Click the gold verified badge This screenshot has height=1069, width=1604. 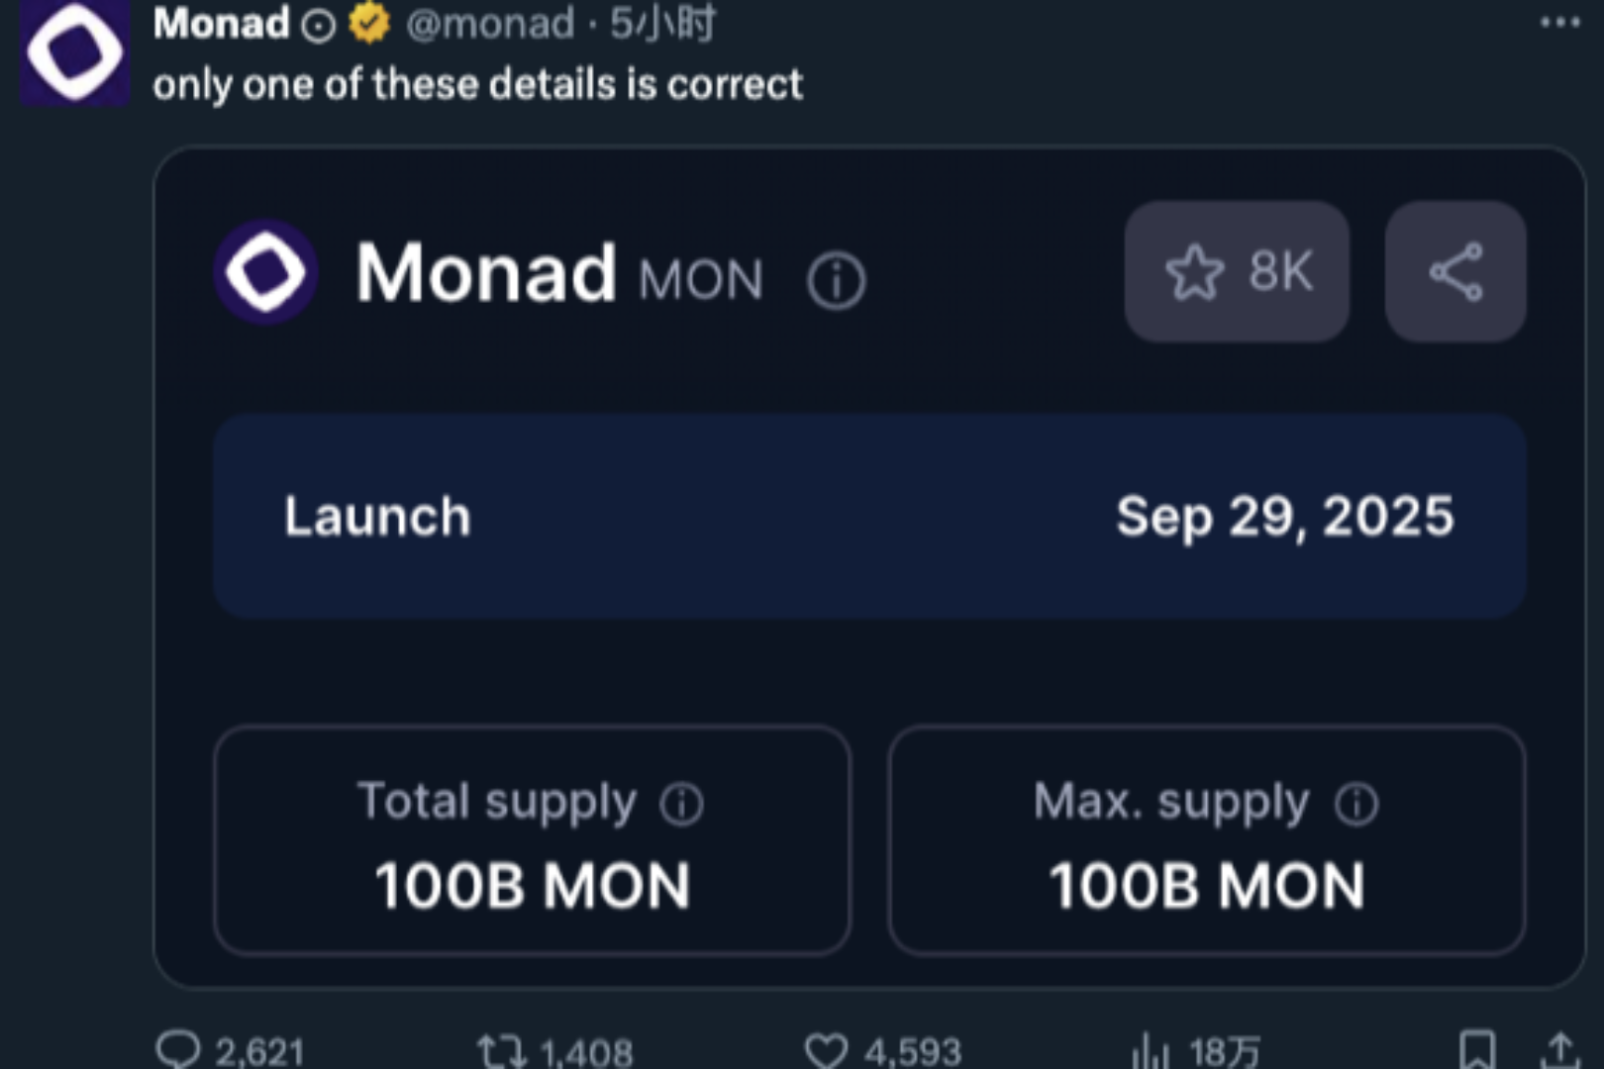369,24
